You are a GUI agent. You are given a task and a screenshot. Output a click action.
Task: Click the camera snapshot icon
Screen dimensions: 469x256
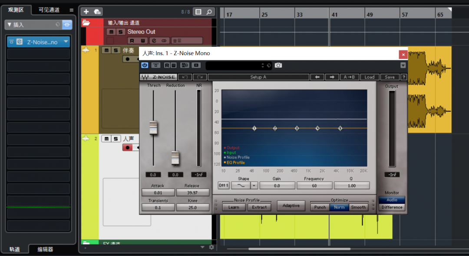278,65
